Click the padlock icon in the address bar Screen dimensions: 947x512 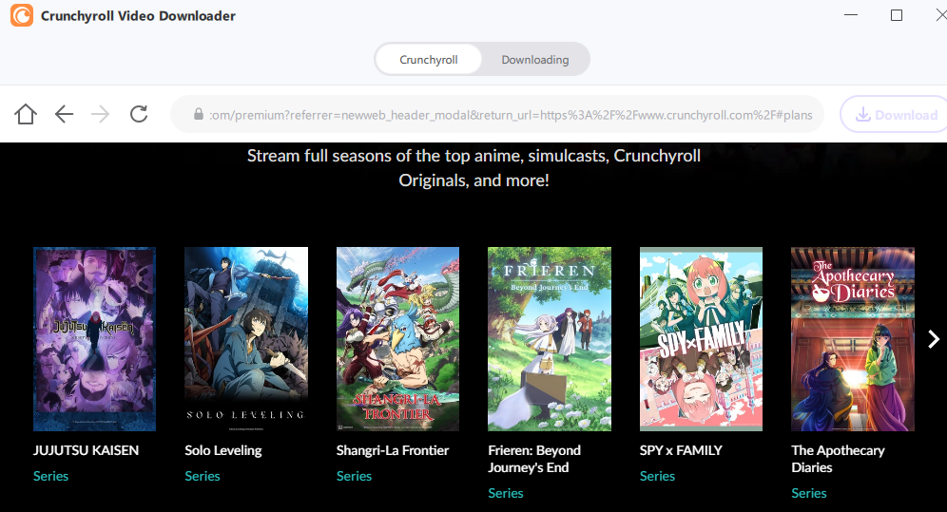[198, 114]
